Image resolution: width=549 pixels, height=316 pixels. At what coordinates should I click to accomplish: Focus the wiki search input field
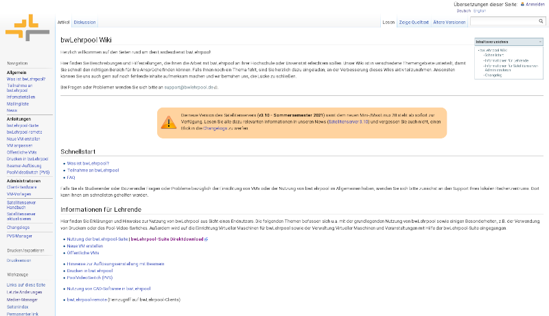[x=504, y=21]
